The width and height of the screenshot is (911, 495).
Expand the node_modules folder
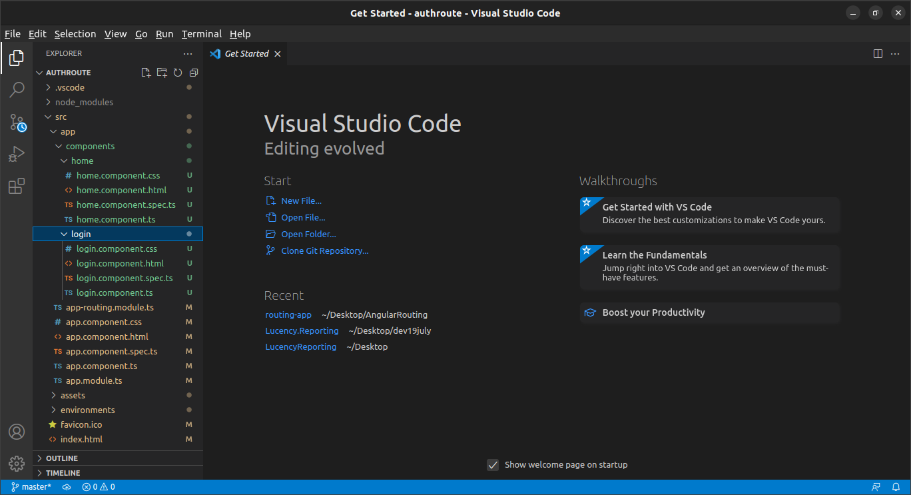pos(118,102)
